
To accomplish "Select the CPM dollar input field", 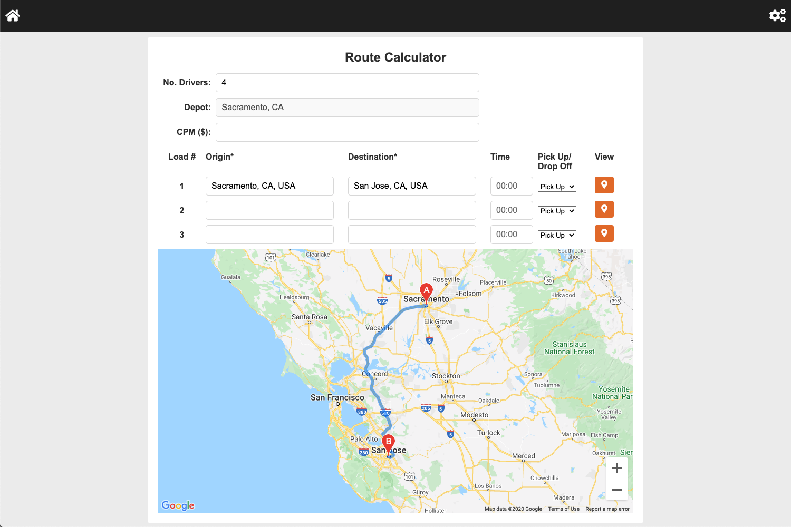I will point(347,132).
